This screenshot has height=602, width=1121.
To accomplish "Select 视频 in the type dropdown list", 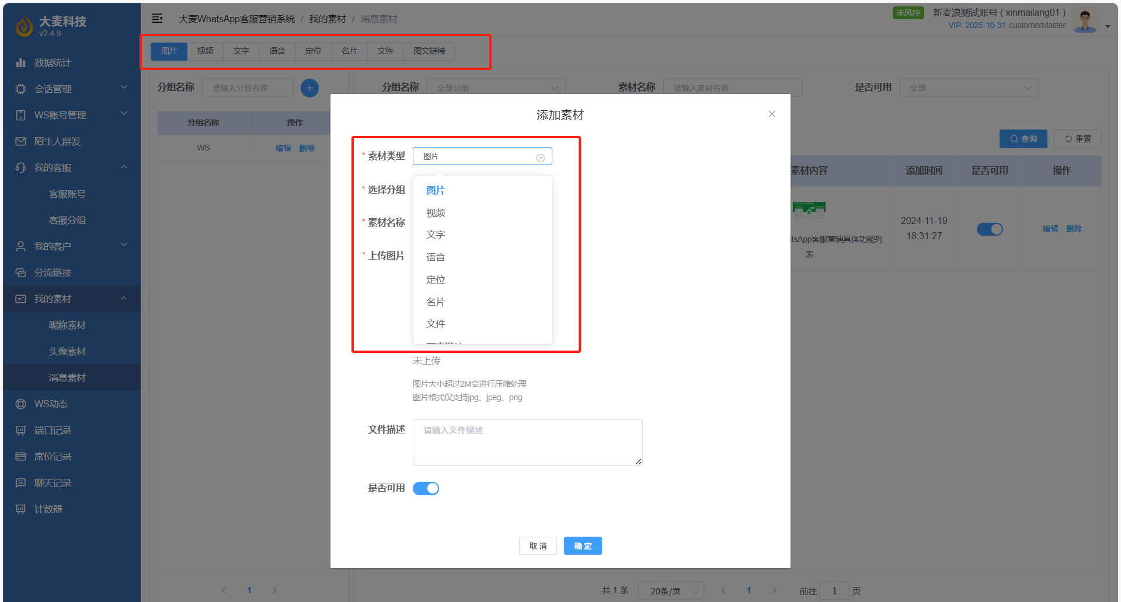I will (x=482, y=213).
